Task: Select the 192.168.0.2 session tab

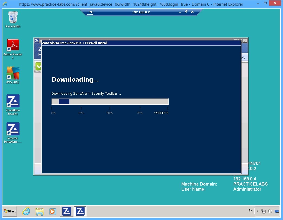Action: click(x=141, y=12)
